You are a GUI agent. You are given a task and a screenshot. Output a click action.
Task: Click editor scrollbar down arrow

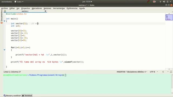pos(169,69)
